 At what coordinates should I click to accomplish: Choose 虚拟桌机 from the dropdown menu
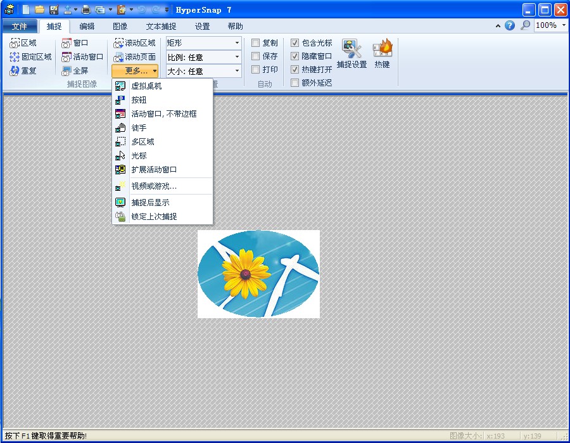[163, 86]
